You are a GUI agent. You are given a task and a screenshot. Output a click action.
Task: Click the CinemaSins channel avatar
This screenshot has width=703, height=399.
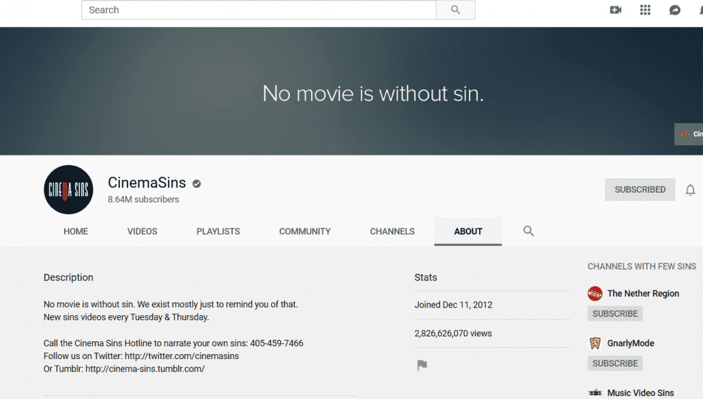(x=69, y=189)
